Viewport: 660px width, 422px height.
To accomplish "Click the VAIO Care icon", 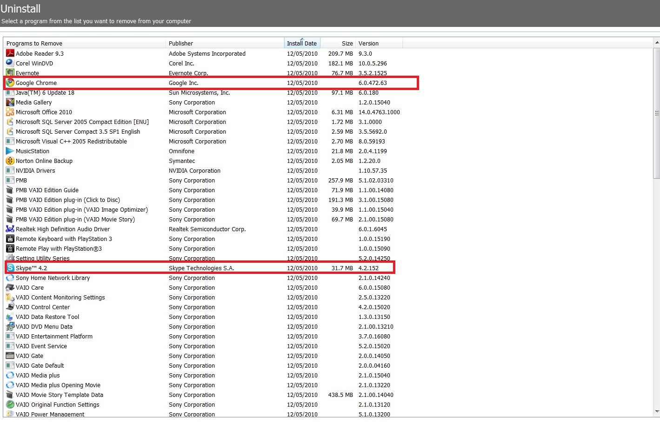I will [x=10, y=287].
